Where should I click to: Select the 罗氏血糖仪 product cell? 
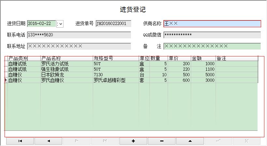click(67, 80)
